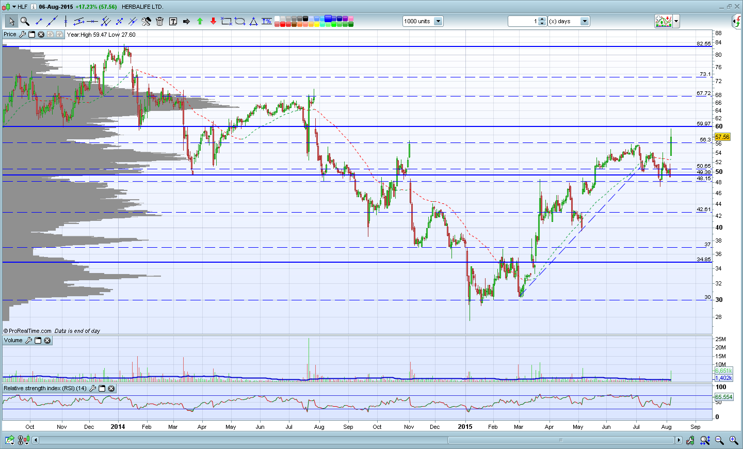Maximize the Volume panel
The height and width of the screenshot is (449, 743).
pos(38,341)
